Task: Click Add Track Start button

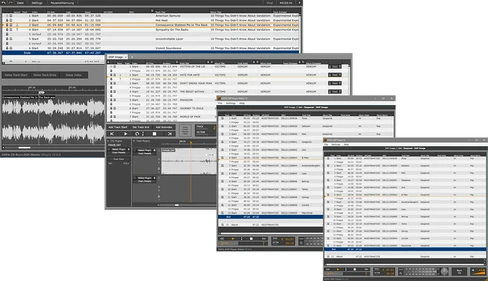Action: point(118,127)
